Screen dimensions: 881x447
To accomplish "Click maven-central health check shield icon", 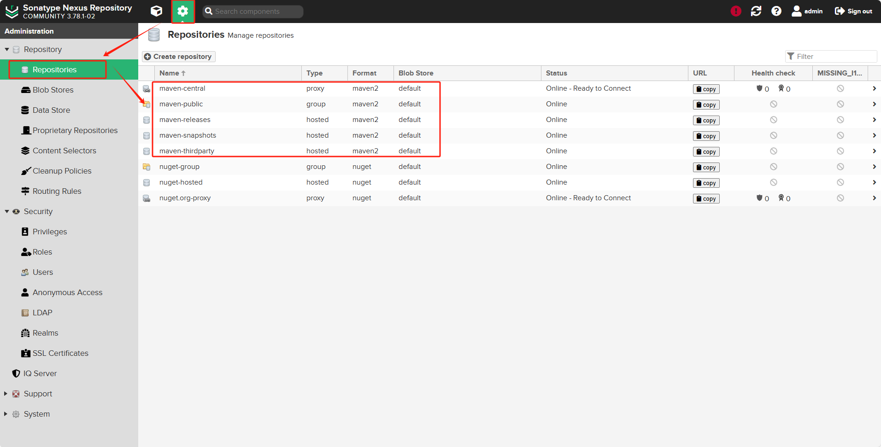I will 759,88.
